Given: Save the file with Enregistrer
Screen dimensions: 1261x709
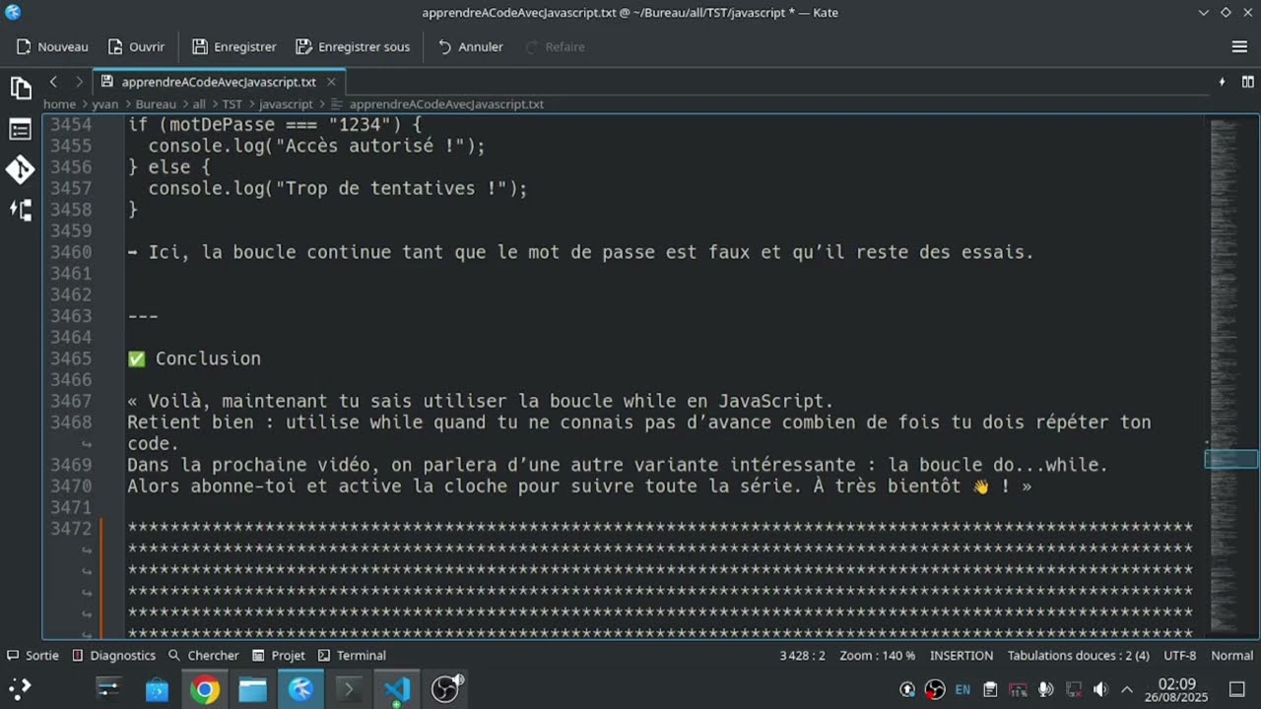Looking at the screenshot, I should point(234,46).
